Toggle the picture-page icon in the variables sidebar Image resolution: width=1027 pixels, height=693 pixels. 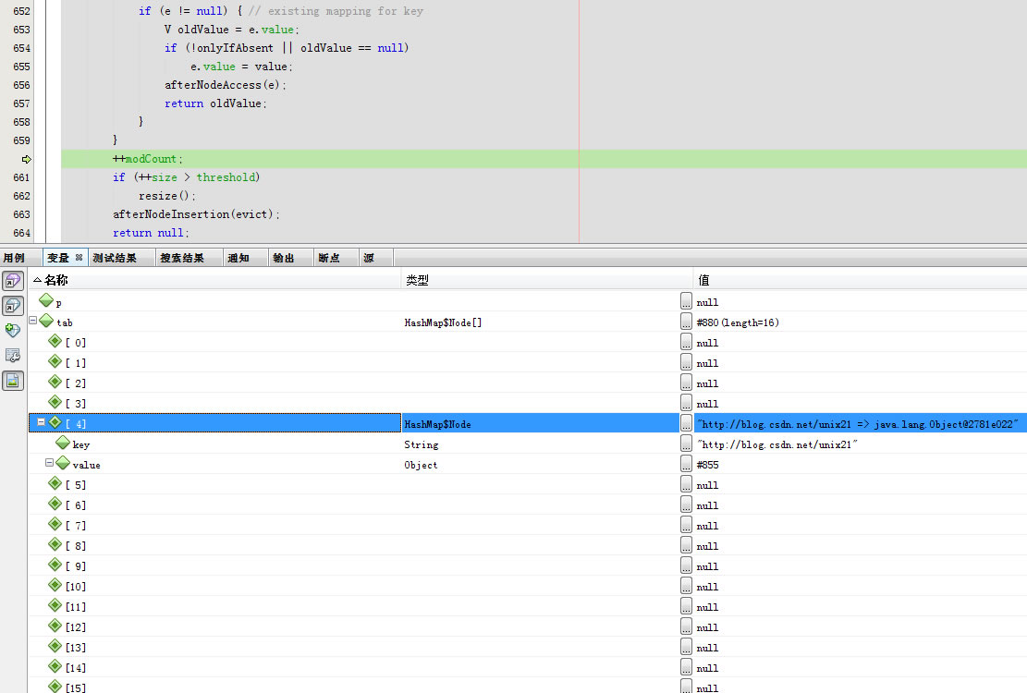click(12, 380)
